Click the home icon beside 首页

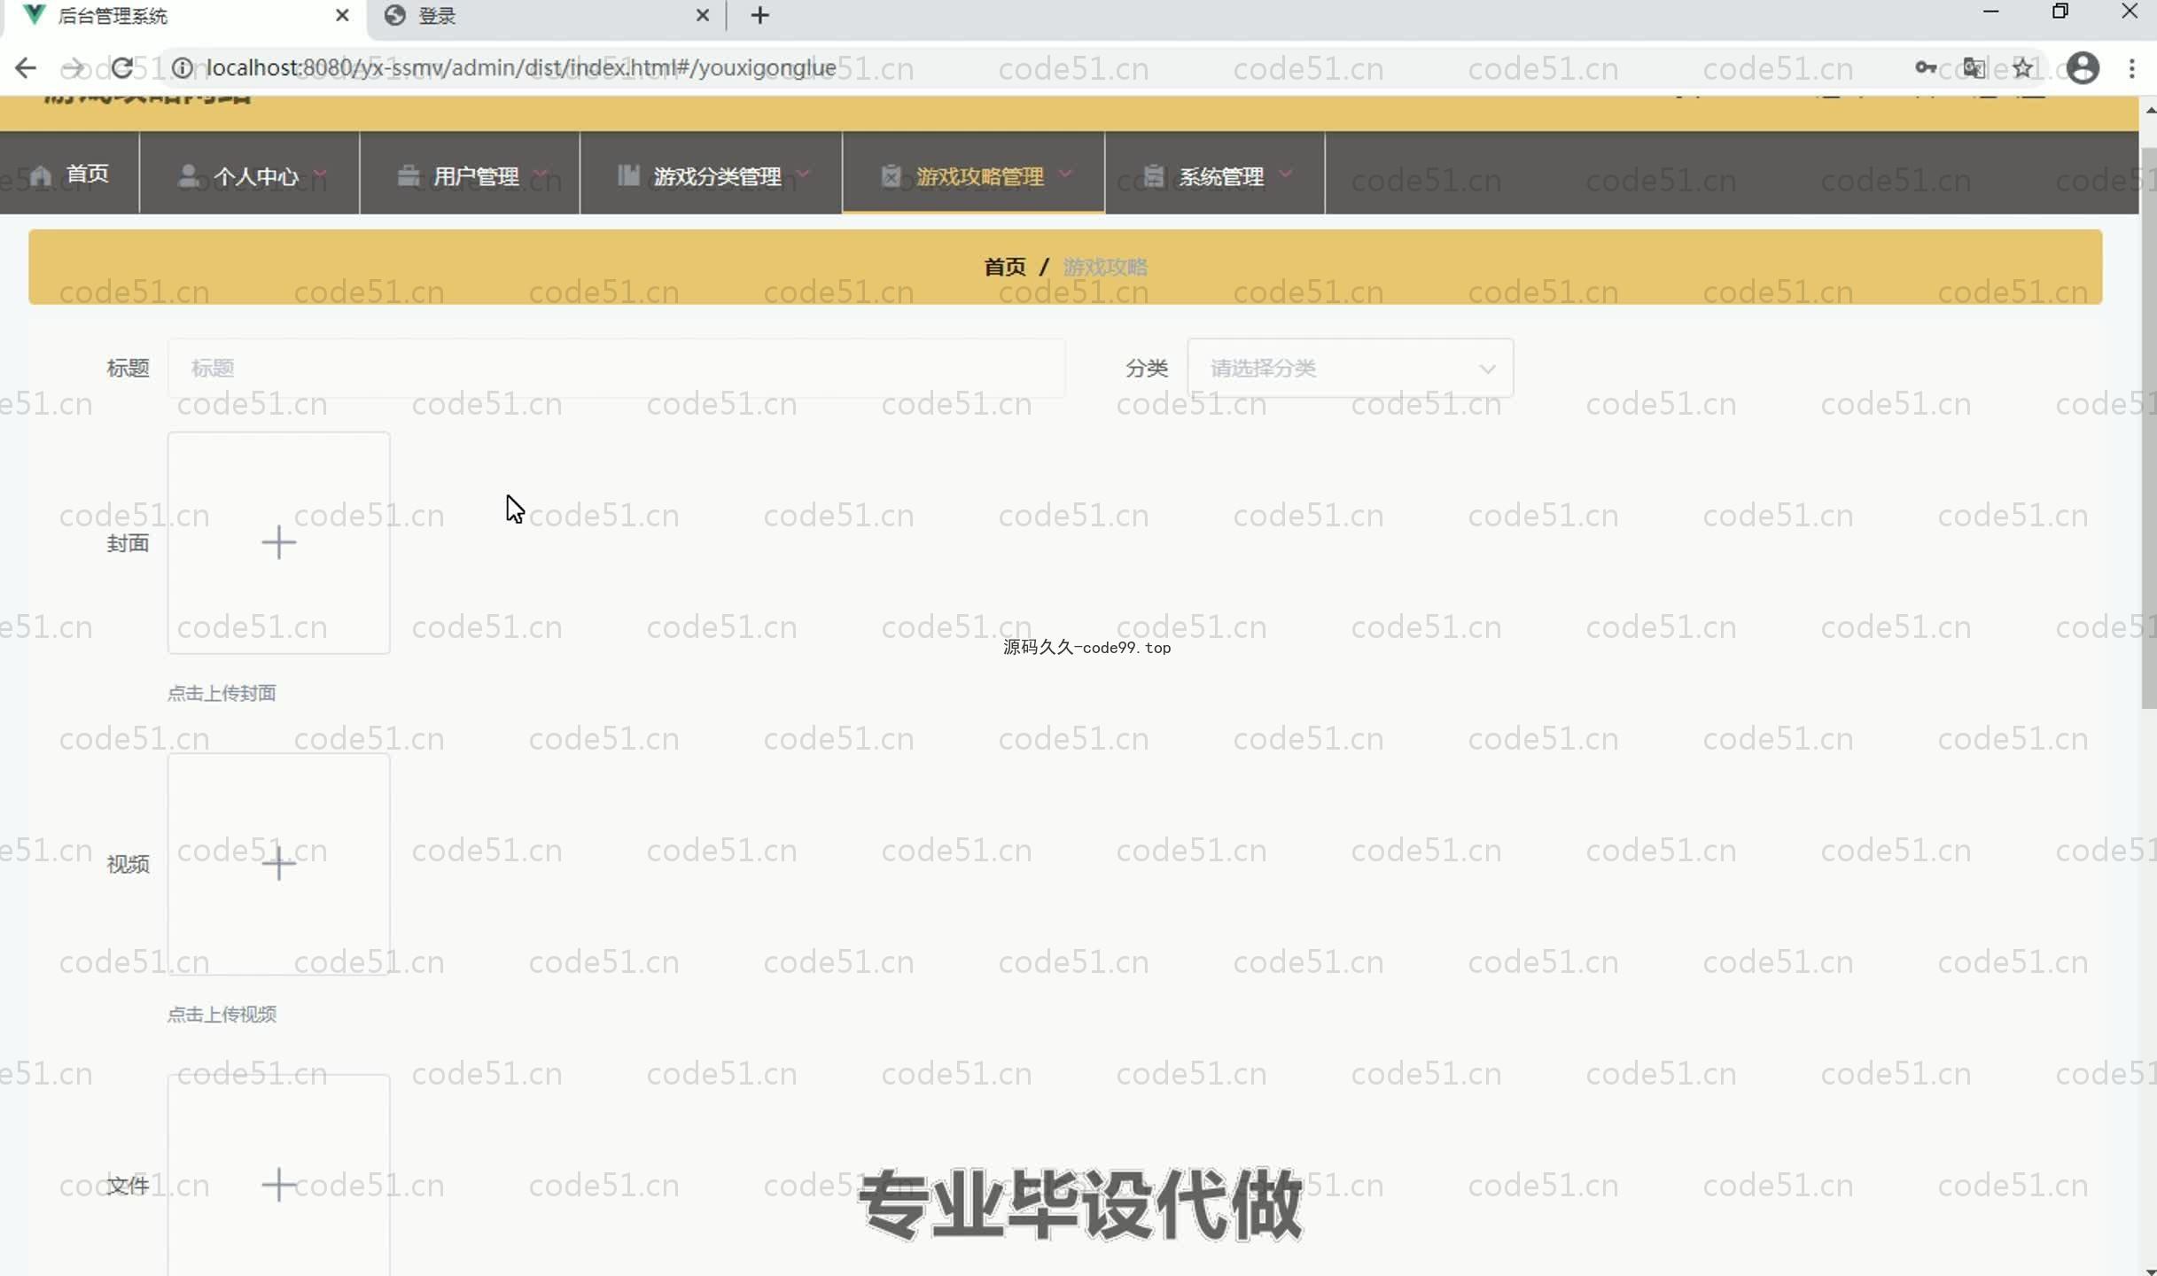(x=40, y=175)
